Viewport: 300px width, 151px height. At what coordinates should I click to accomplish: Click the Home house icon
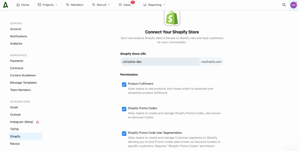pos(18,5)
